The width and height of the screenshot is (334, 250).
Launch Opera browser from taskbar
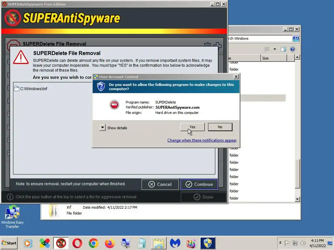click(77, 243)
